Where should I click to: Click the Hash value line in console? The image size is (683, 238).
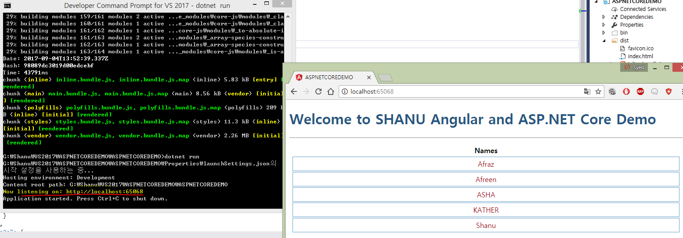(x=48, y=66)
